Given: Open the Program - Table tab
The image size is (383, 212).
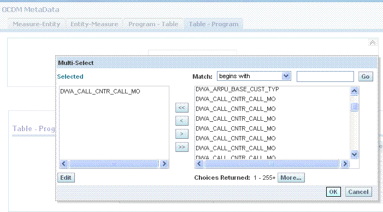Looking at the screenshot, I should click(153, 24).
